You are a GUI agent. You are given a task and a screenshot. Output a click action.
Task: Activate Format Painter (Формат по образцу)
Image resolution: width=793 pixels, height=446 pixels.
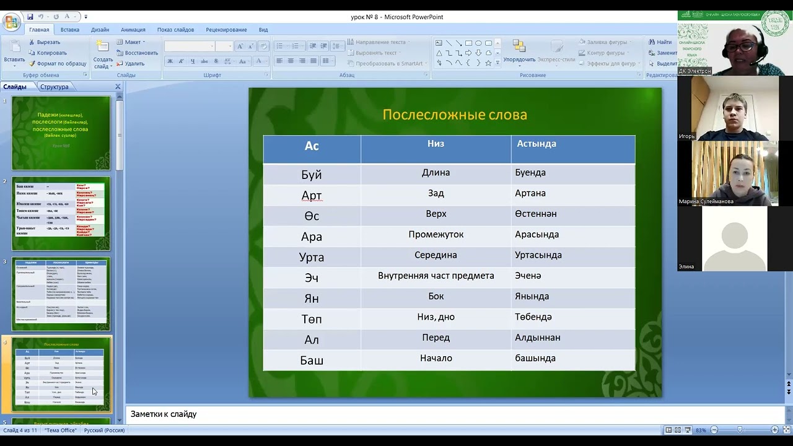pos(57,63)
